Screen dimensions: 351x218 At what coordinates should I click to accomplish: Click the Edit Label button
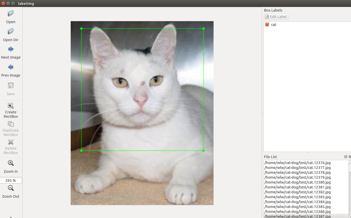276,17
